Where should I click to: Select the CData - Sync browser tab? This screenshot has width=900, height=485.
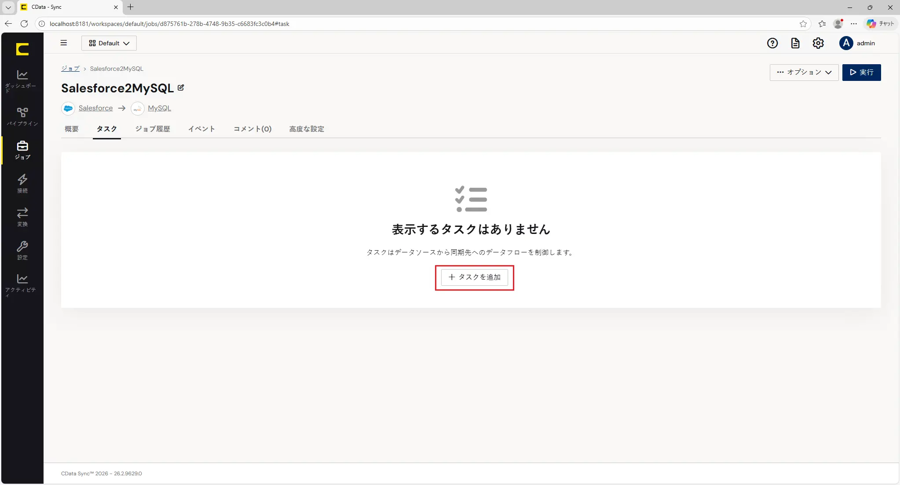click(70, 7)
